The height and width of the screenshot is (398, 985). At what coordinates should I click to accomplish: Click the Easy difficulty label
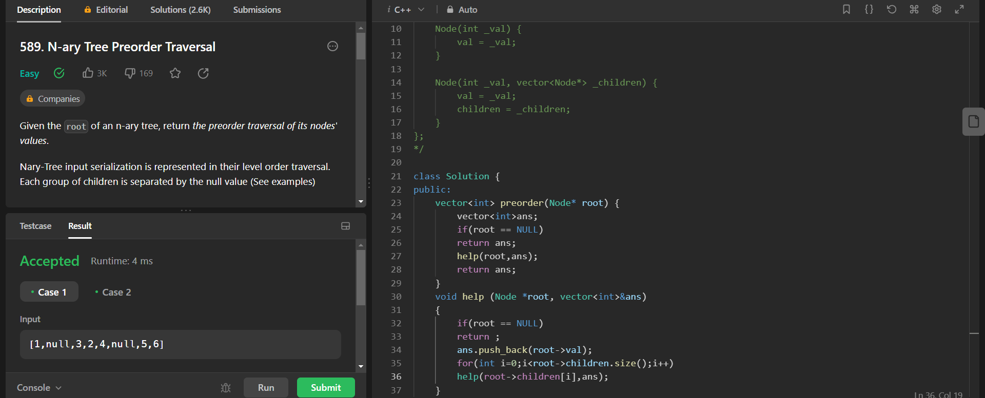pos(29,74)
